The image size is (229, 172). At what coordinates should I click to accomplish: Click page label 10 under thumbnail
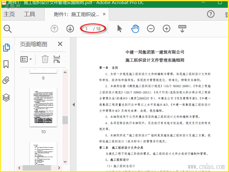pyautogui.click(x=43, y=132)
